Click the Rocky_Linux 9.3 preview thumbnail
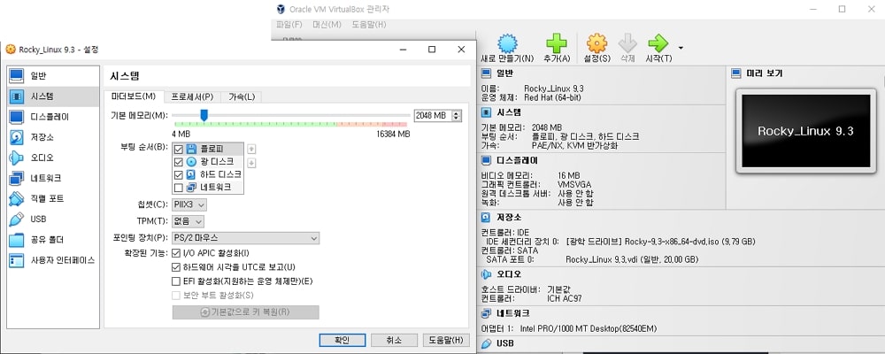This screenshot has height=354, width=885. [805, 131]
